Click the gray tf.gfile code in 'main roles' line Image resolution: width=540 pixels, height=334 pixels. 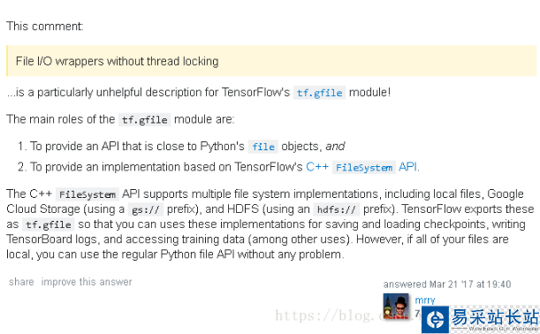click(145, 119)
